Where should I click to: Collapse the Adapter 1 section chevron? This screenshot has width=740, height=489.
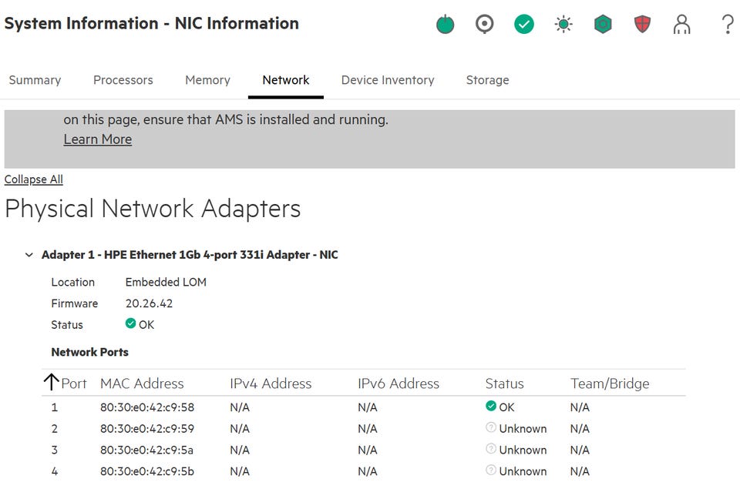click(29, 255)
